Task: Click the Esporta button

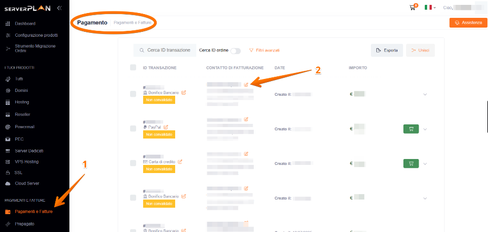Action: tap(387, 50)
